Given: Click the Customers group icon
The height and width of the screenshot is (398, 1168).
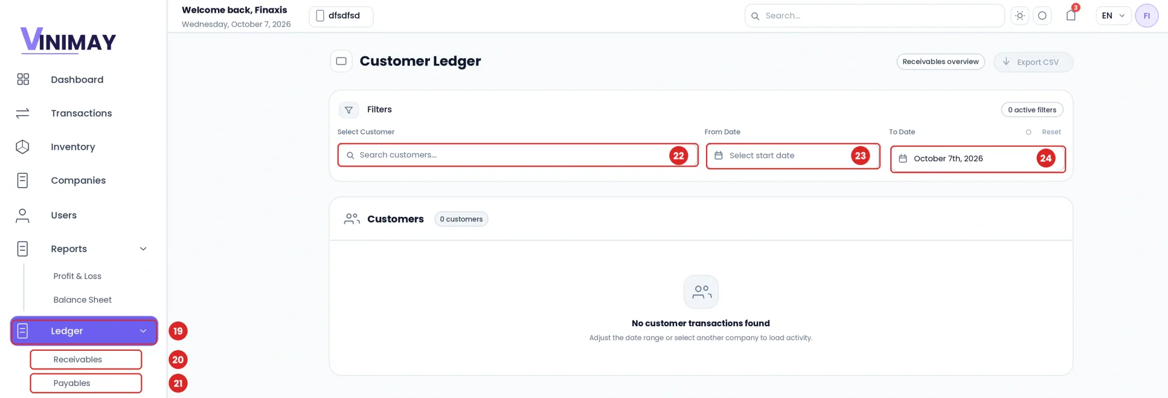Looking at the screenshot, I should (x=352, y=219).
